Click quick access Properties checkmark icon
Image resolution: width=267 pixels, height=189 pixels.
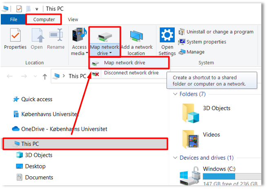pyautogui.click(x=19, y=9)
